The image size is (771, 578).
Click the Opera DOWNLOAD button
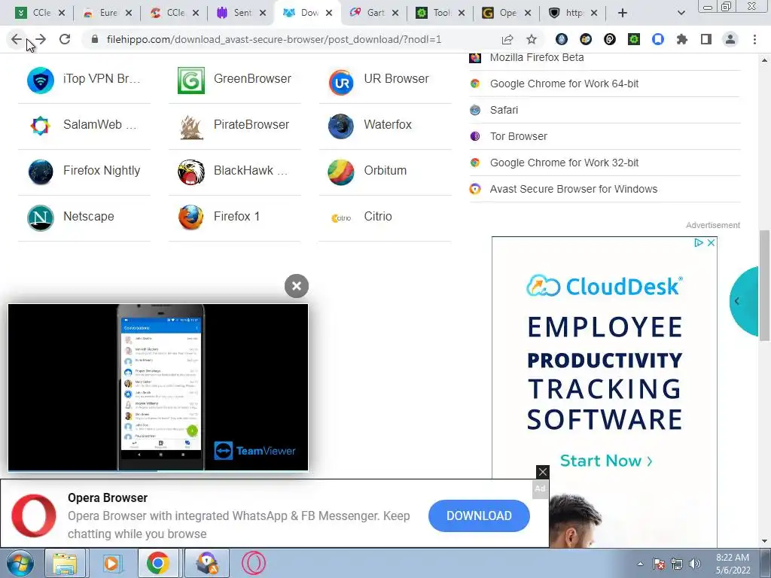click(x=479, y=516)
